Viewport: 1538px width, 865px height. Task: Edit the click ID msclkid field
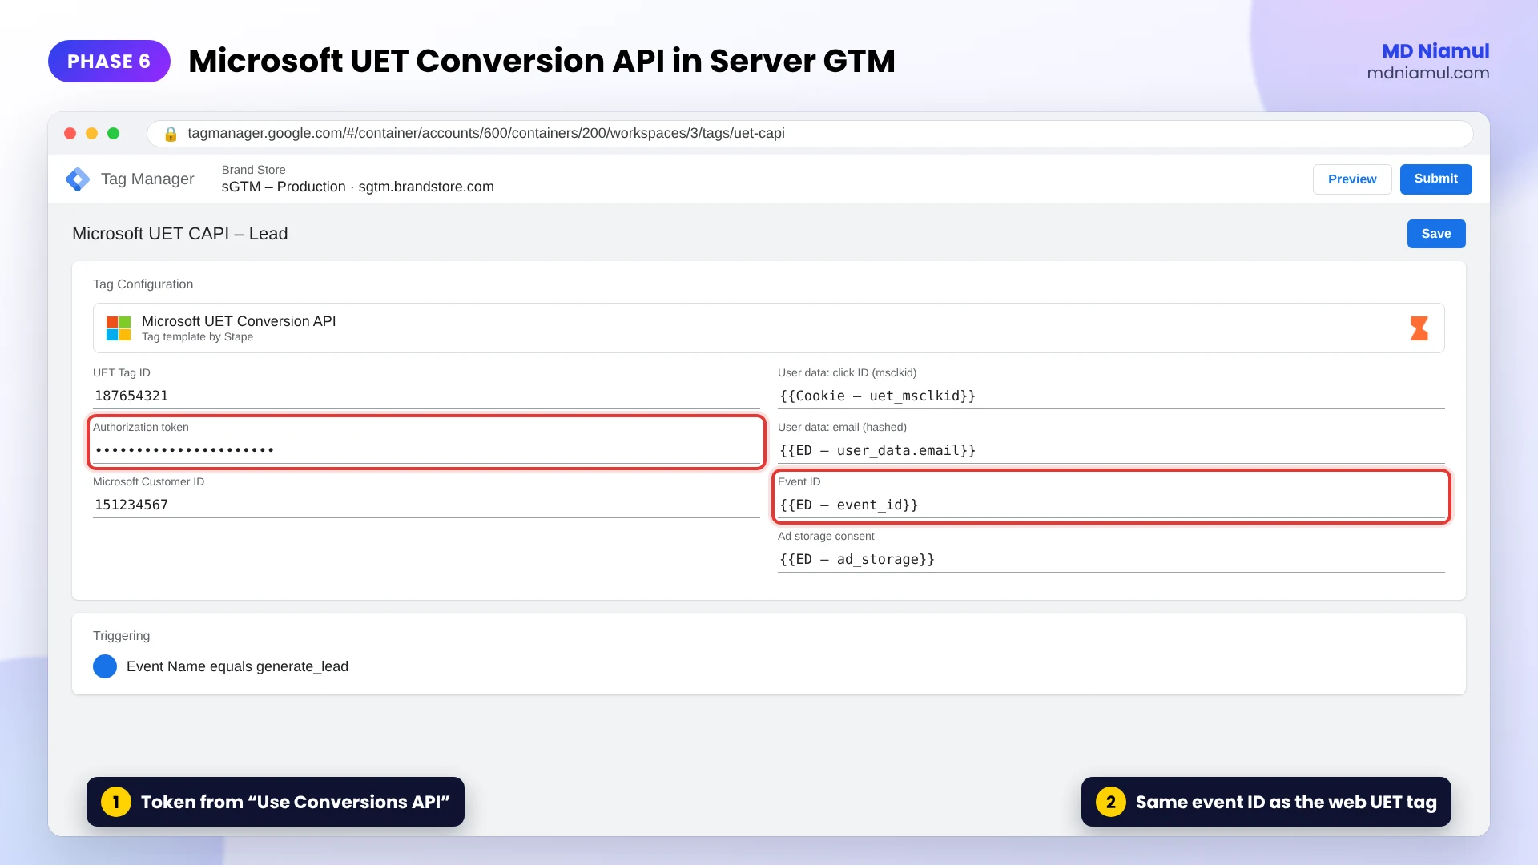coord(1111,396)
